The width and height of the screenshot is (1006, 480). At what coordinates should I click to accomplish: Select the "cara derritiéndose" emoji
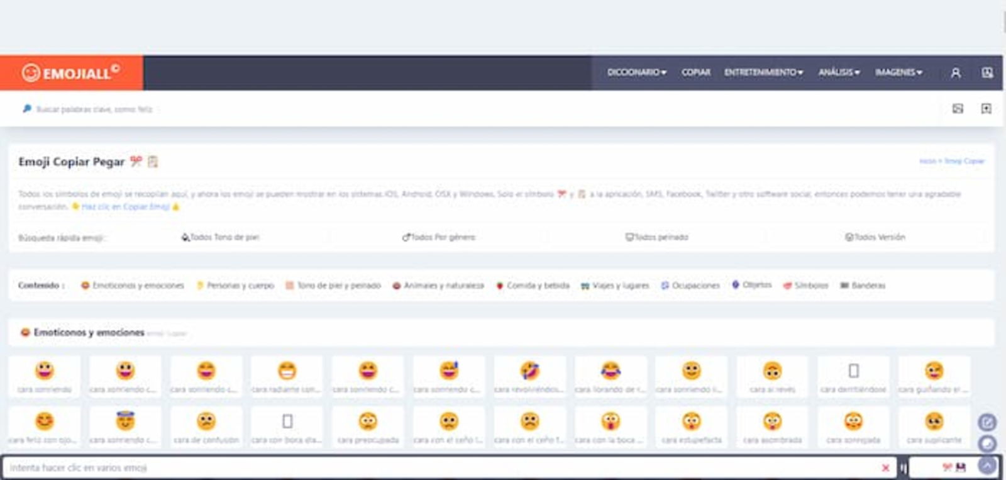pyautogui.click(x=853, y=376)
